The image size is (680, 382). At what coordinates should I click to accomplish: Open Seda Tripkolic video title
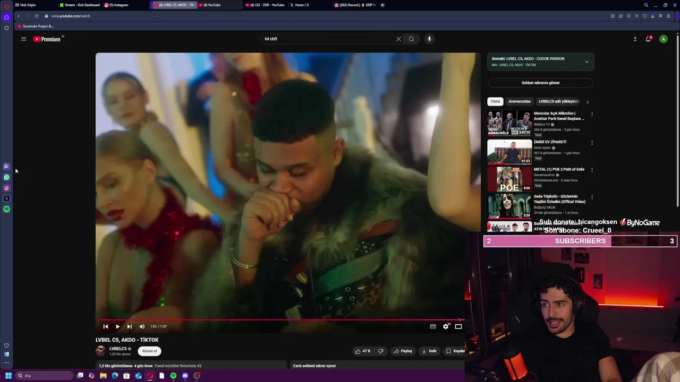559,199
